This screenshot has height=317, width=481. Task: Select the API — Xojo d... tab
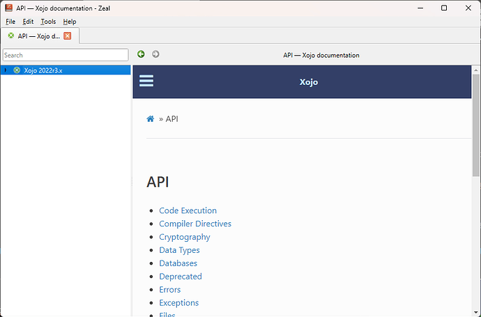40,36
